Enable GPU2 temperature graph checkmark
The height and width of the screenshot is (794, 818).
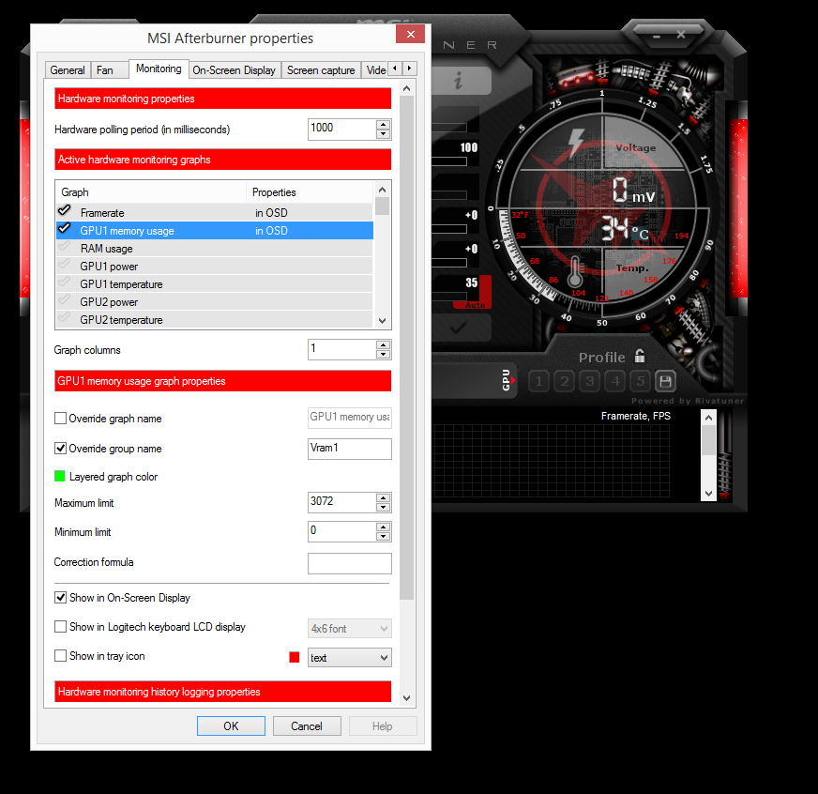tap(64, 317)
